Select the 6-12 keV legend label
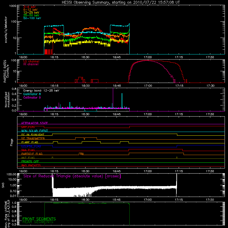Screen dimensions: 228x228 (x=30, y=10)
